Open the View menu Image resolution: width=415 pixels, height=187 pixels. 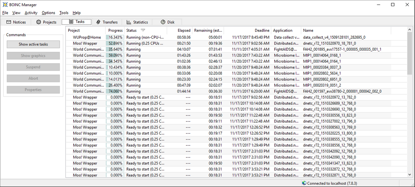point(16,13)
